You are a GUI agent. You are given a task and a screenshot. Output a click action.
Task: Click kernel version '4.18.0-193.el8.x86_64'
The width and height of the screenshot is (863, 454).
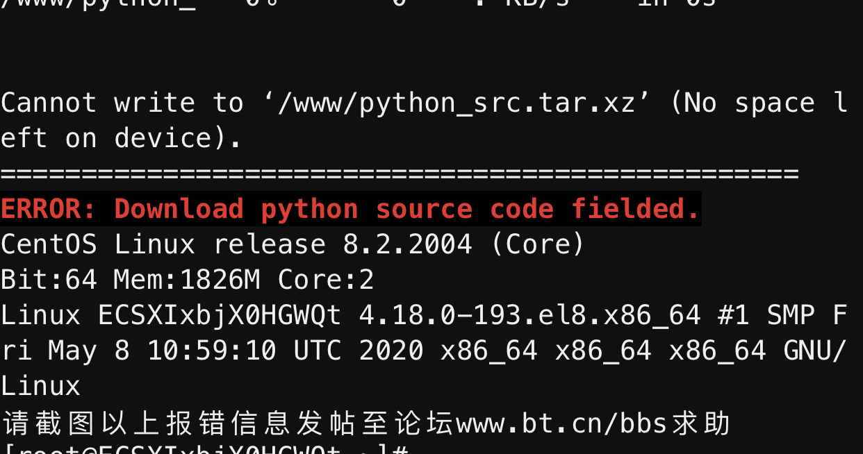coord(529,315)
